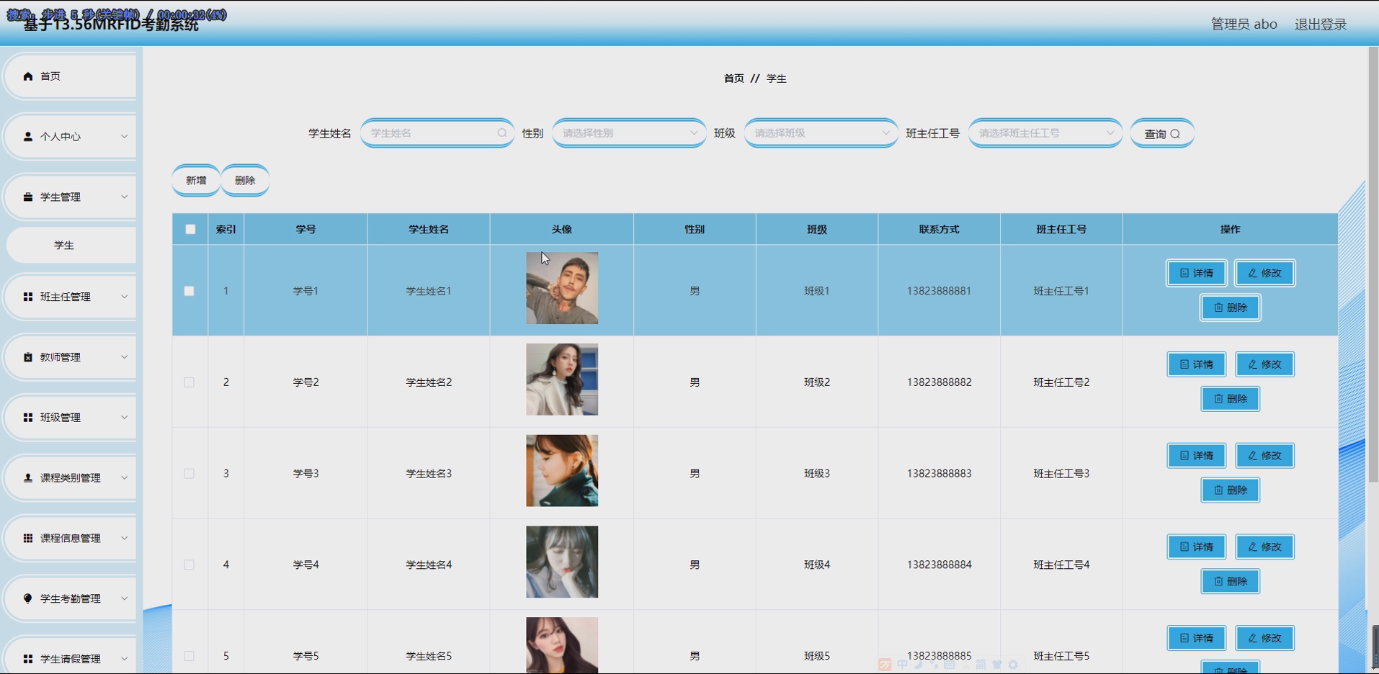This screenshot has width=1379, height=674.
Task: Expand 班主任管理 menu chevron
Action: tap(124, 297)
